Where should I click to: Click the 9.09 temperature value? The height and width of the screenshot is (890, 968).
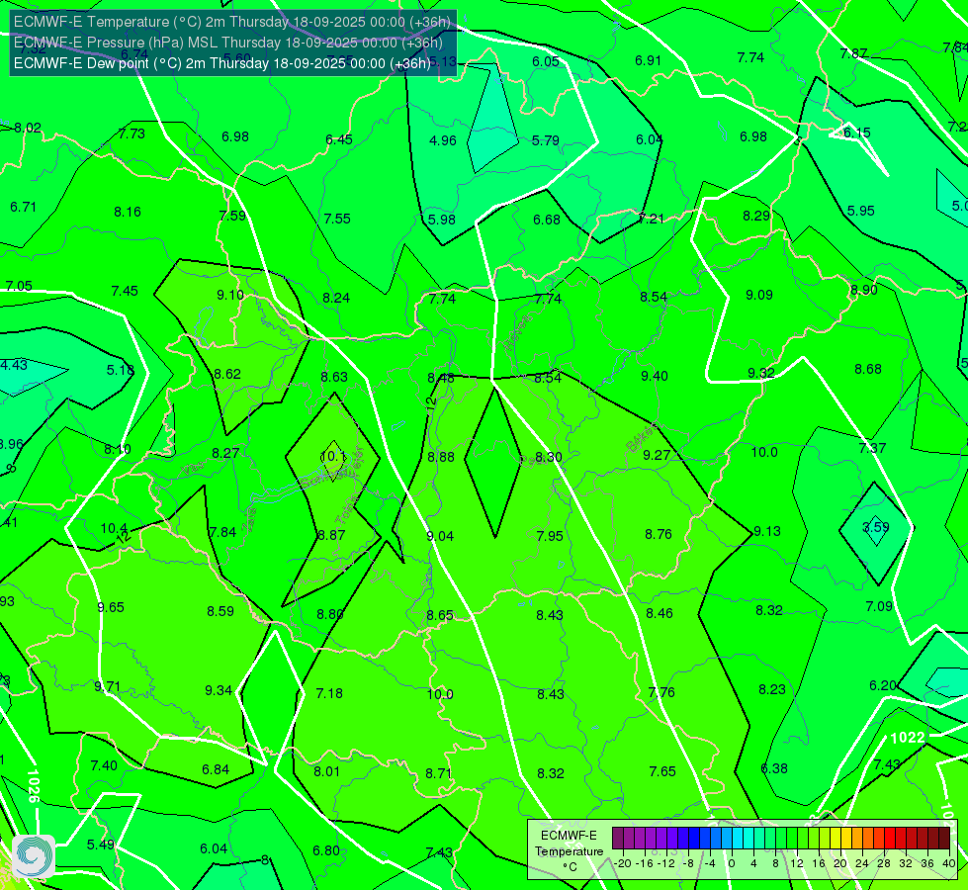[758, 296]
